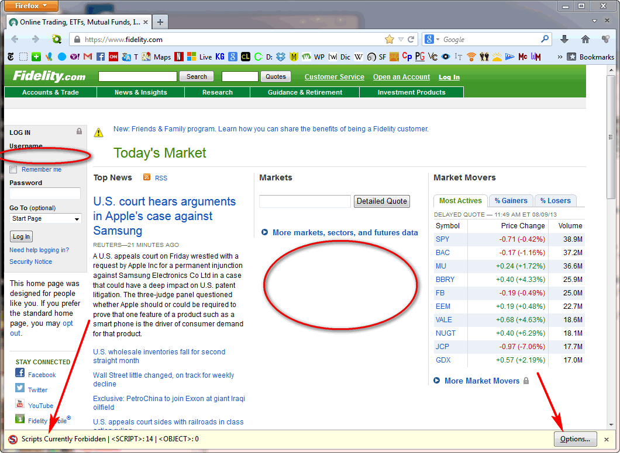Open the Netflix bookmark icon
The height and width of the screenshot is (453, 620).
coord(179,57)
